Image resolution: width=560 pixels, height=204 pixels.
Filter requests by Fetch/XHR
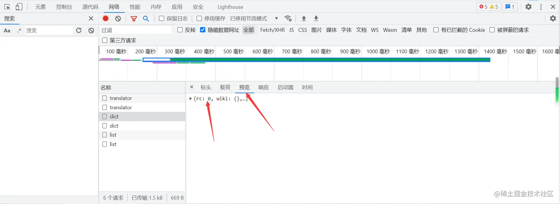[x=273, y=30]
